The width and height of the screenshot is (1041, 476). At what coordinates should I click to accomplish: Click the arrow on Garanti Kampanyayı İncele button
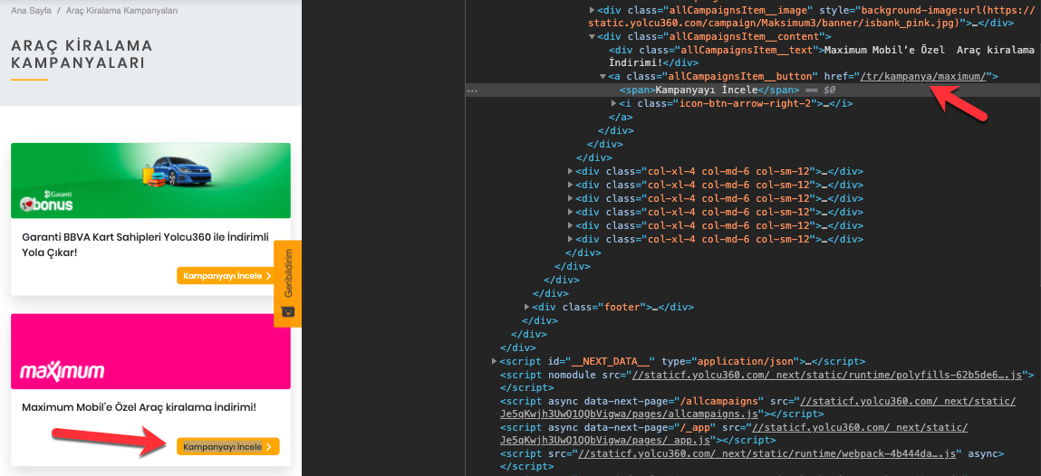(269, 276)
